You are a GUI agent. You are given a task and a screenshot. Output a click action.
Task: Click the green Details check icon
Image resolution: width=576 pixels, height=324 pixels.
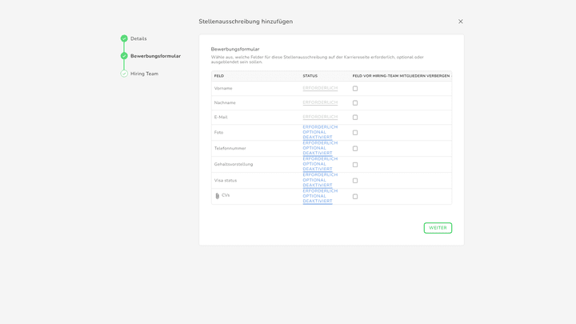pos(124,38)
